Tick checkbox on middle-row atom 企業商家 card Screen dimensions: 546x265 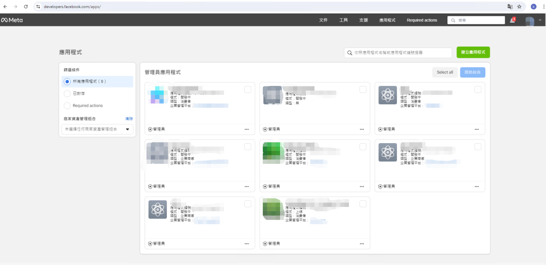478,147
